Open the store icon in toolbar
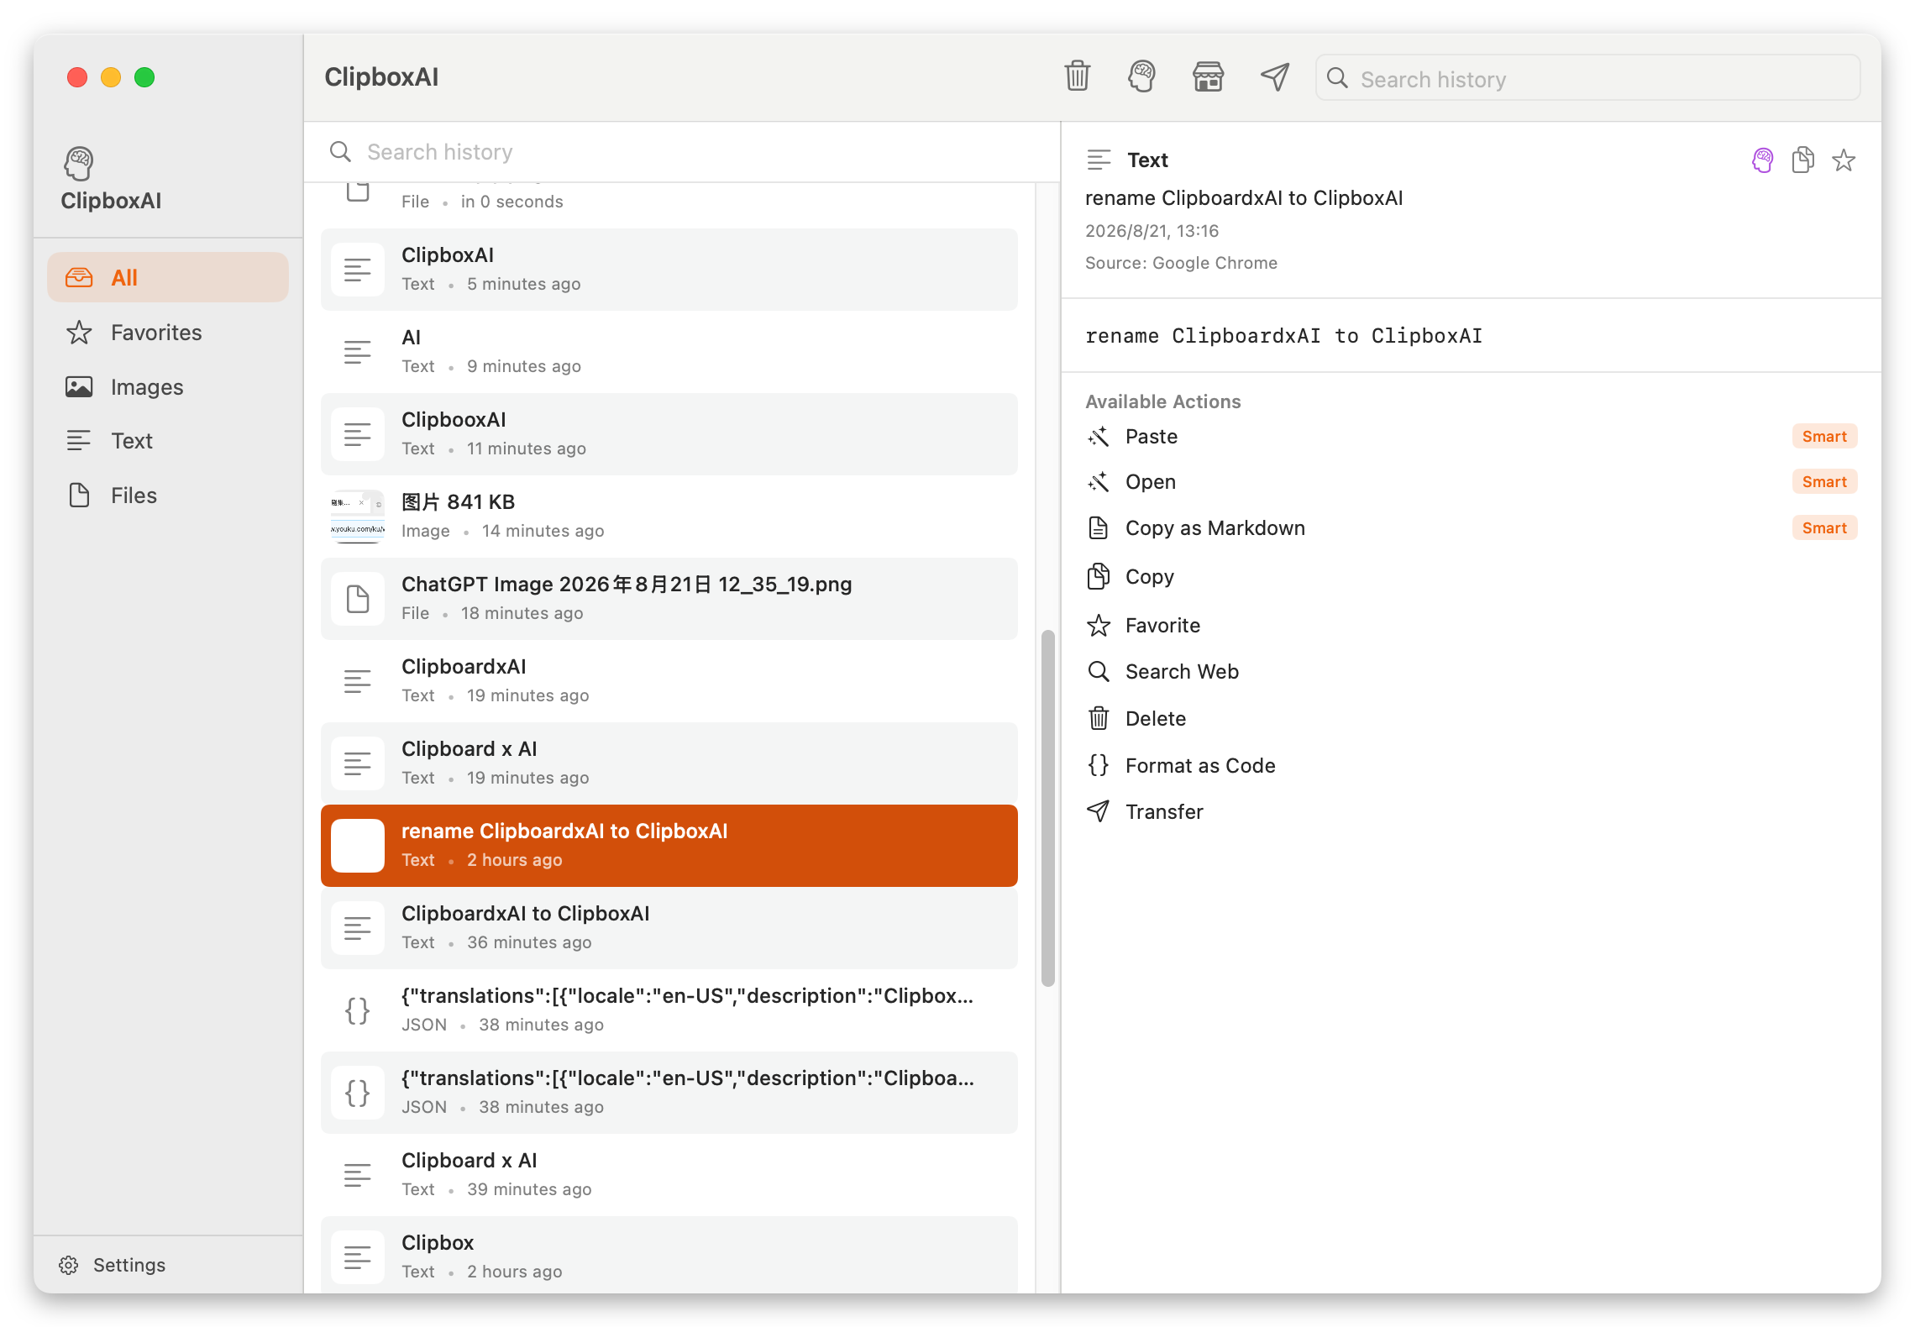This screenshot has height=1327, width=1915. 1208,76
